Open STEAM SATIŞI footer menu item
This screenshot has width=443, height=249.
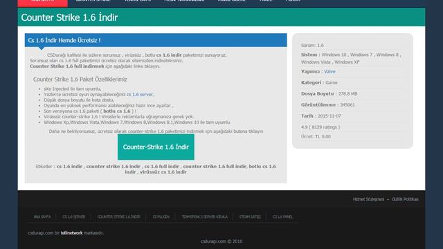(250, 216)
